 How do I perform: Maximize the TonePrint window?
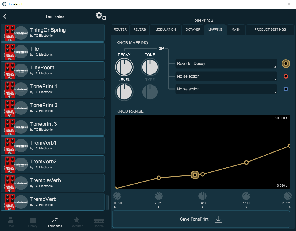(x=276, y=4)
